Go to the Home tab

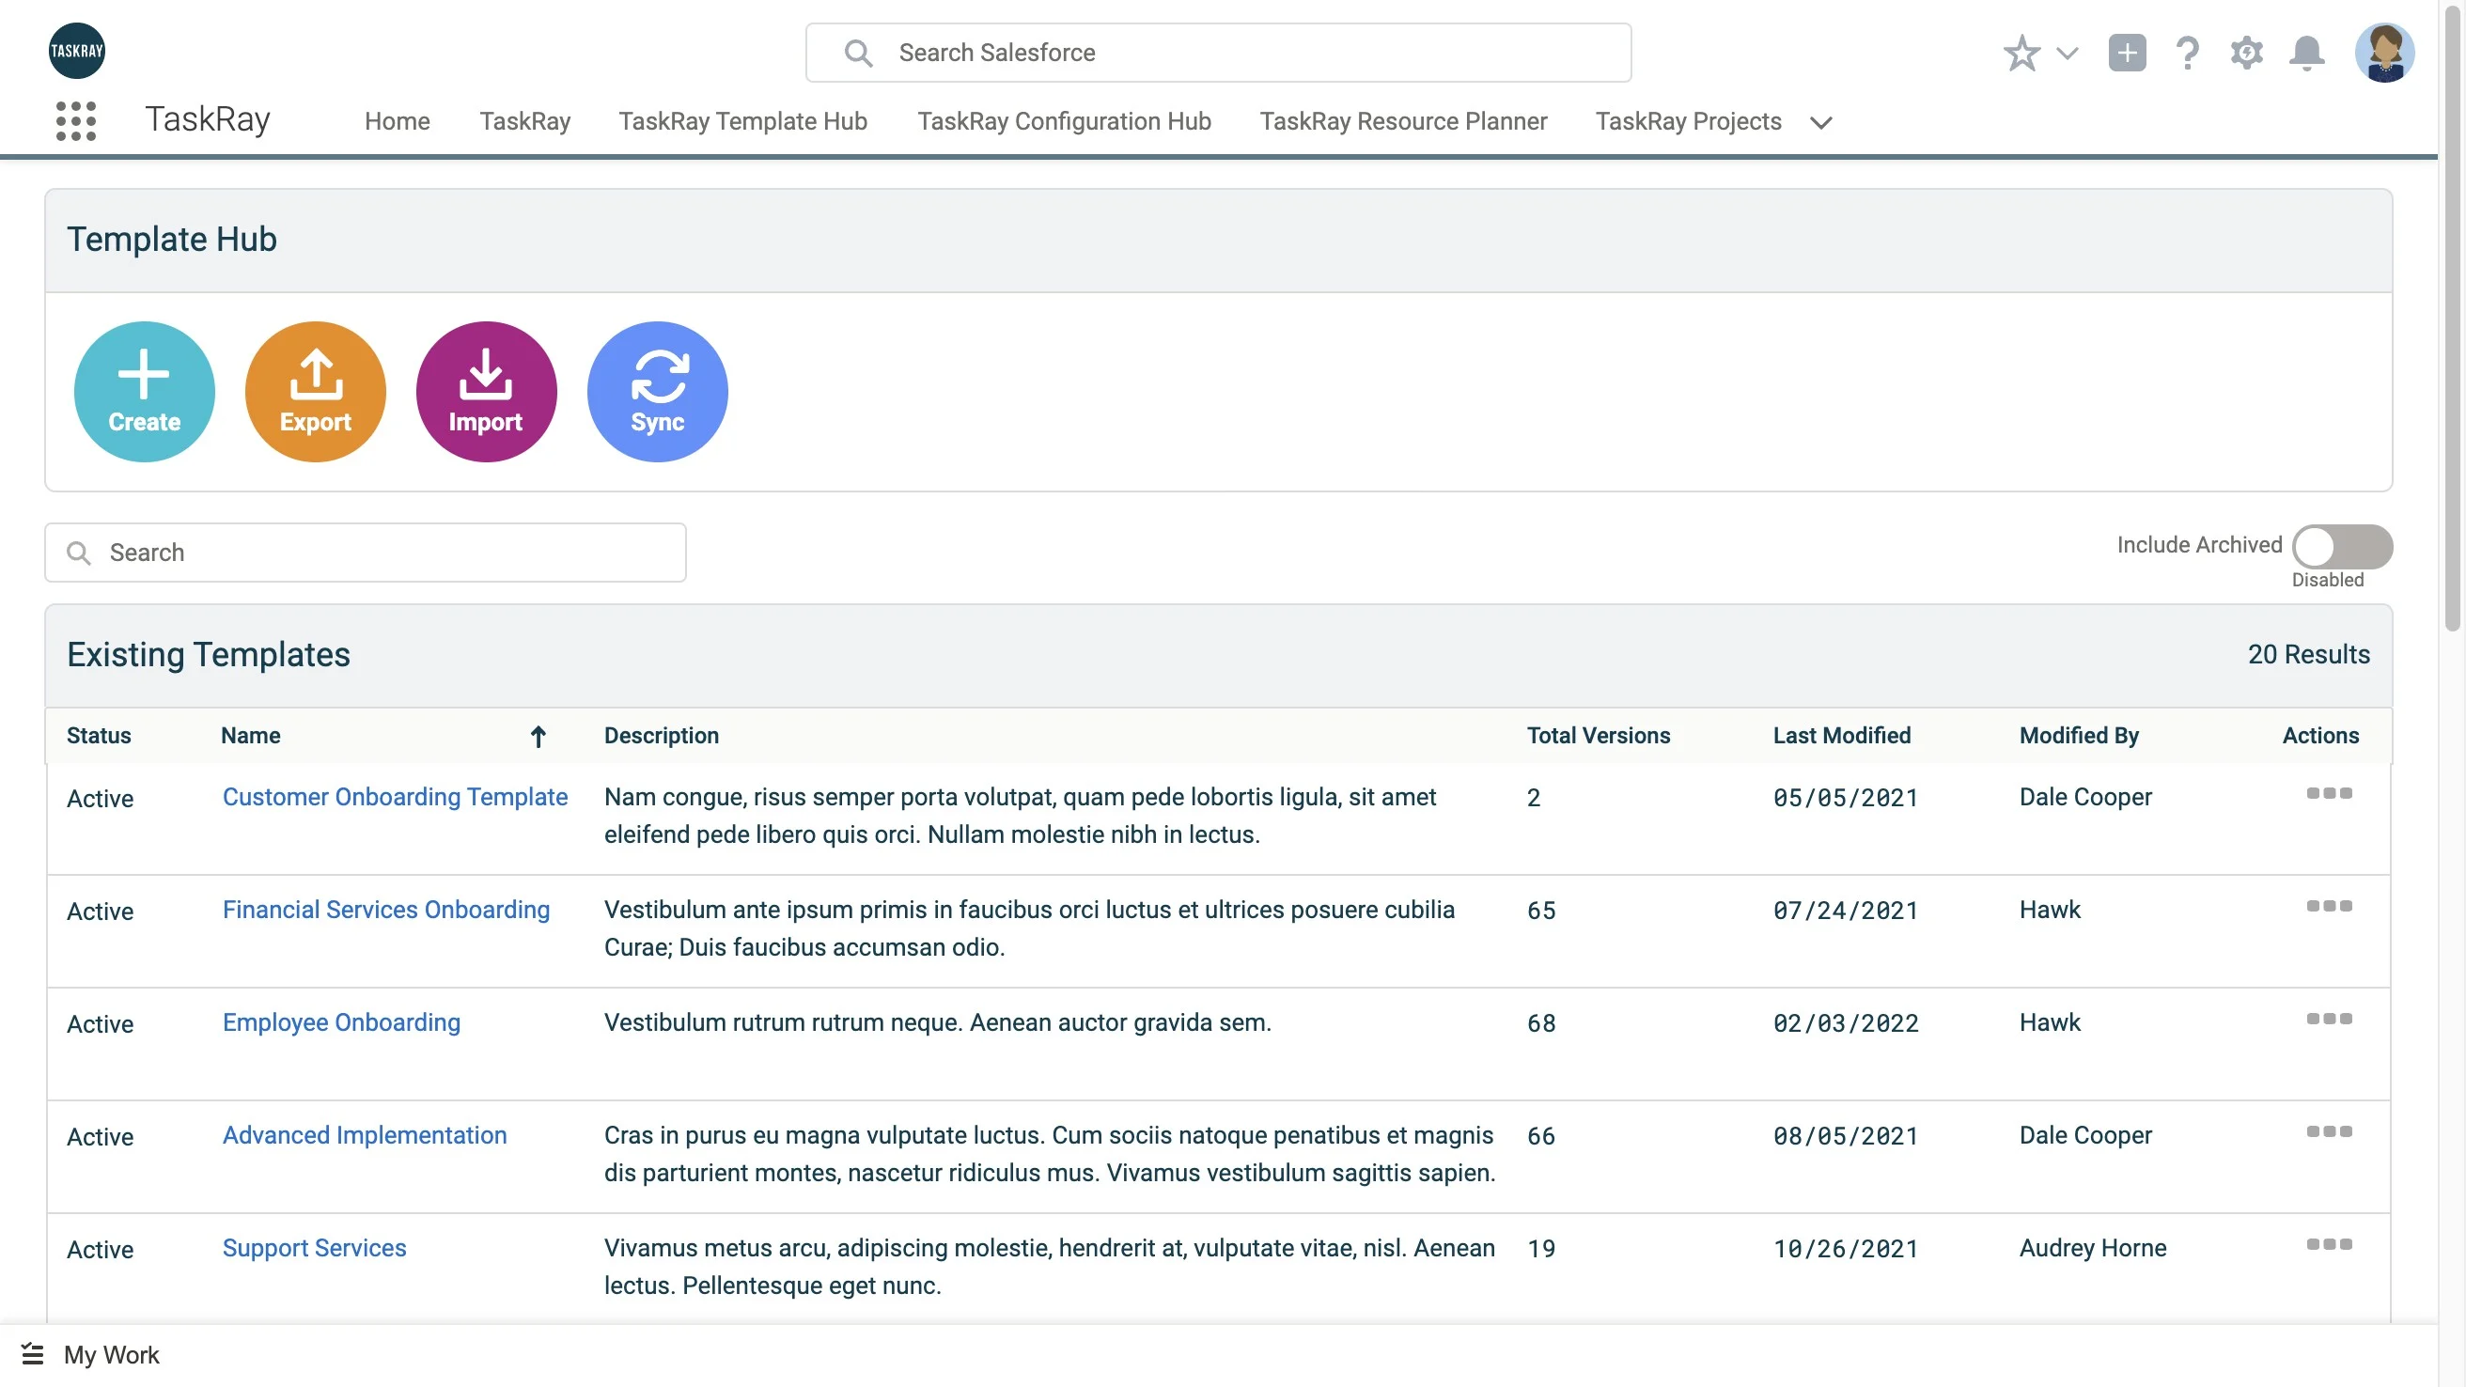(x=398, y=121)
